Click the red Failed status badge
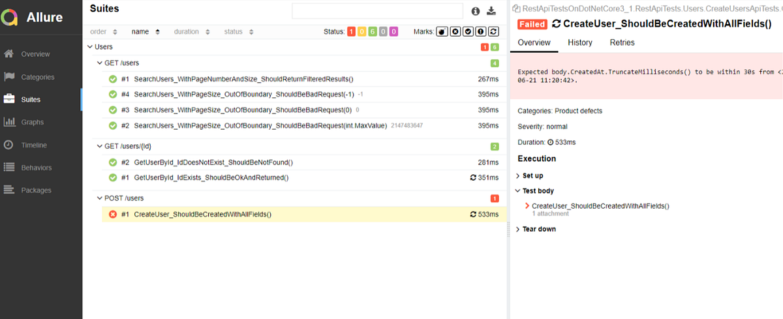783x319 pixels. [532, 24]
